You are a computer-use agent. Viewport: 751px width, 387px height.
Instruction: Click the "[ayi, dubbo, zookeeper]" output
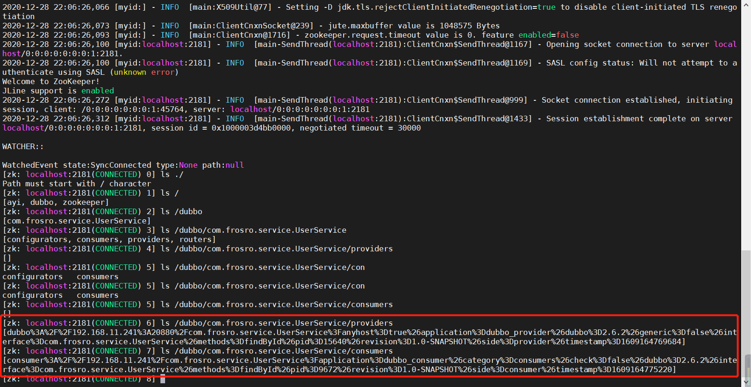pos(55,202)
